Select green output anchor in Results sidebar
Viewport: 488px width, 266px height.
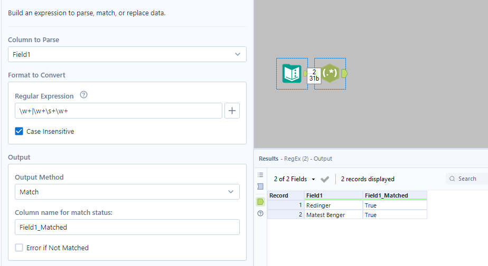coord(260,201)
